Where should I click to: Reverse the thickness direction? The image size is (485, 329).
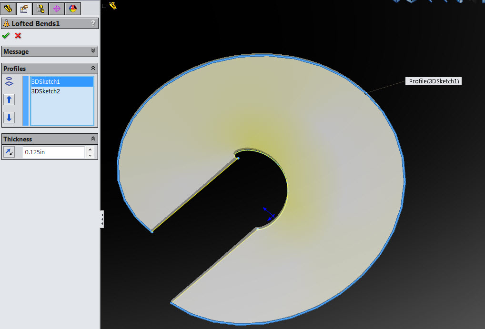pyautogui.click(x=9, y=152)
